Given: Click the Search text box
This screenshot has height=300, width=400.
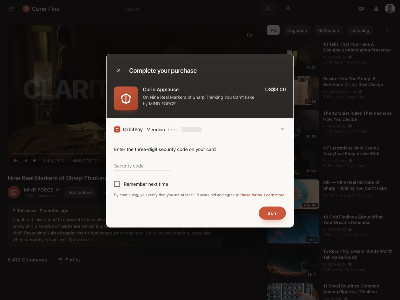Looking at the screenshot, I should (190, 9).
